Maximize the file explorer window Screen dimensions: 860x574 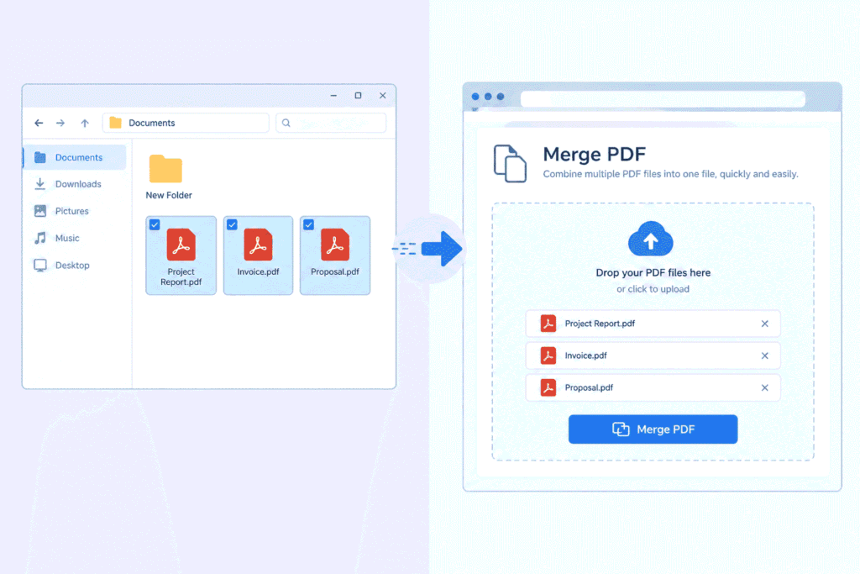coord(358,96)
